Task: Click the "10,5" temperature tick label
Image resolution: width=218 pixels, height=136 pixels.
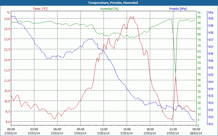Action: (7, 91)
